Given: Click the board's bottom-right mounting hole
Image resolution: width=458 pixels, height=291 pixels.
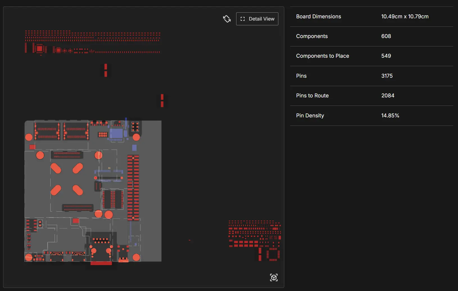Looking at the screenshot, I should click(x=136, y=257).
